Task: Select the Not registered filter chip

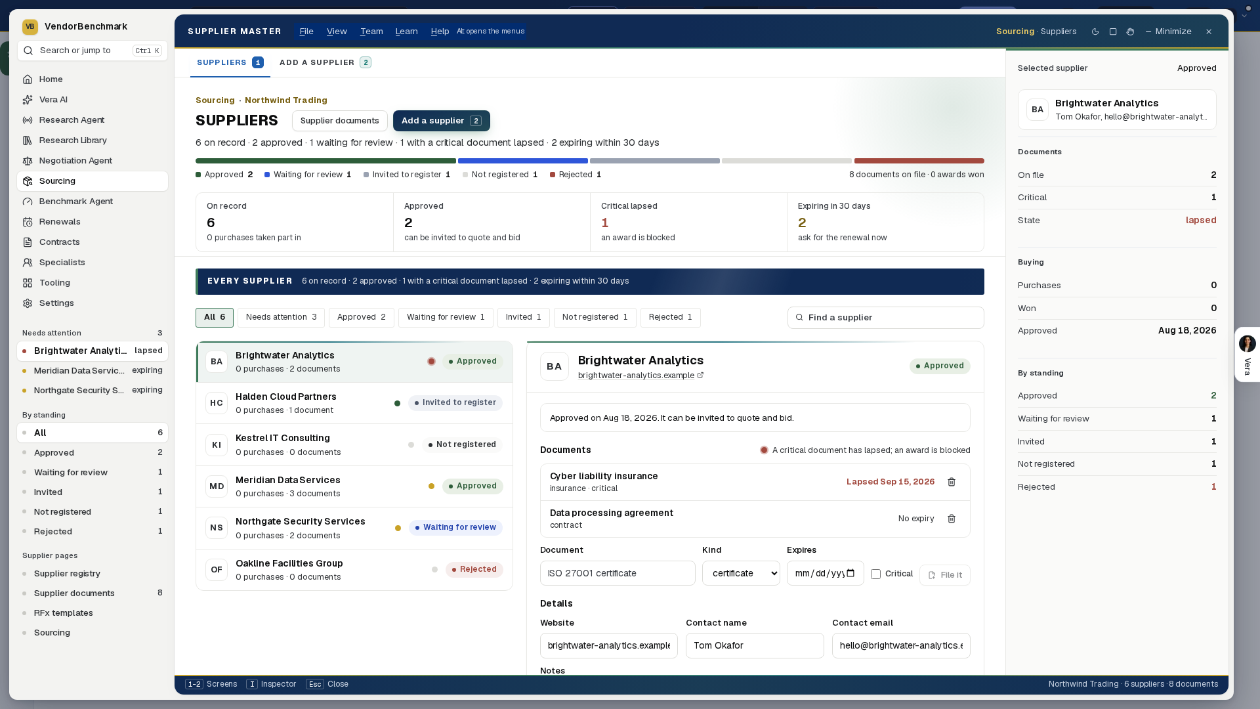Action: (595, 317)
